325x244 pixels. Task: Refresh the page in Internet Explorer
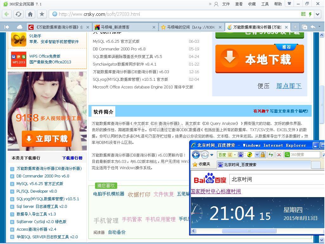click(x=271, y=155)
